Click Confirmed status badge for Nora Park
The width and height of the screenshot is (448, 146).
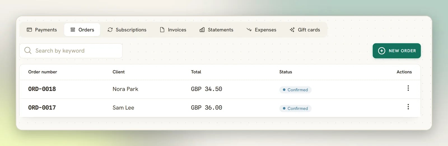pyautogui.click(x=295, y=90)
